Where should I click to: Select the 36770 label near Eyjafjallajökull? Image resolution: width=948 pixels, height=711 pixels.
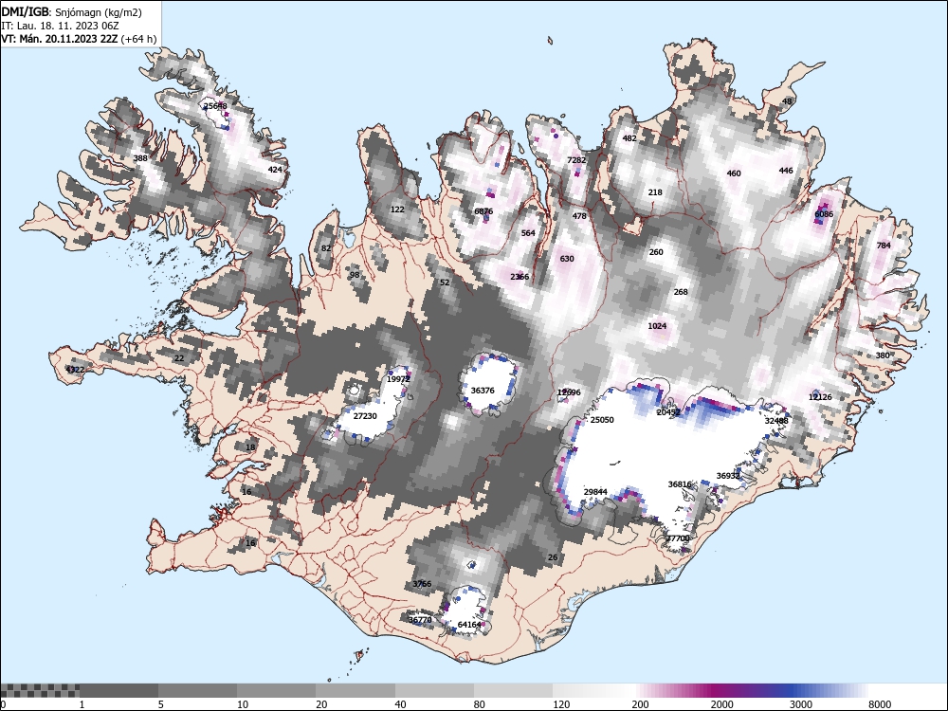coord(420,620)
